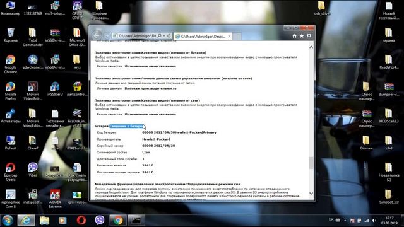Open the Home icon in Internet Explorer

tap(295, 36)
